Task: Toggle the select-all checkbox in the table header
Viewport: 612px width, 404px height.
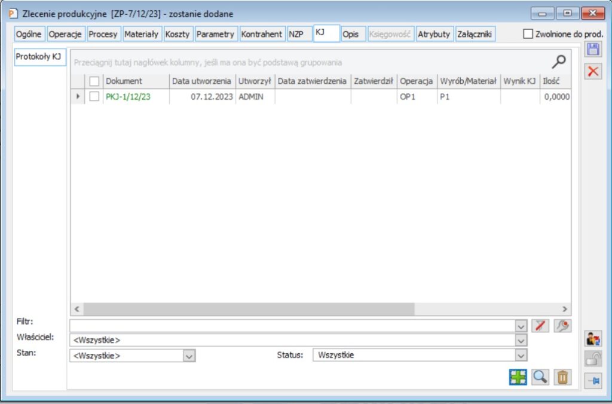Action: [x=94, y=81]
